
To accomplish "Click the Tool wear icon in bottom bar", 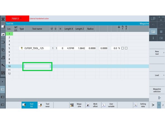I will coord(40,105).
